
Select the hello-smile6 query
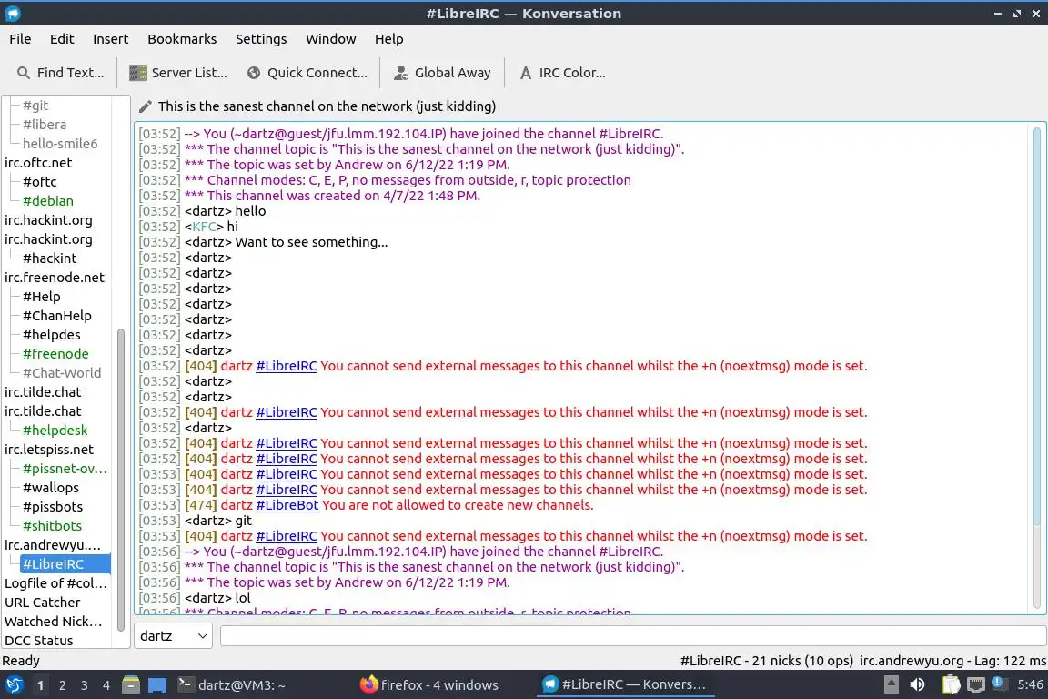point(60,143)
